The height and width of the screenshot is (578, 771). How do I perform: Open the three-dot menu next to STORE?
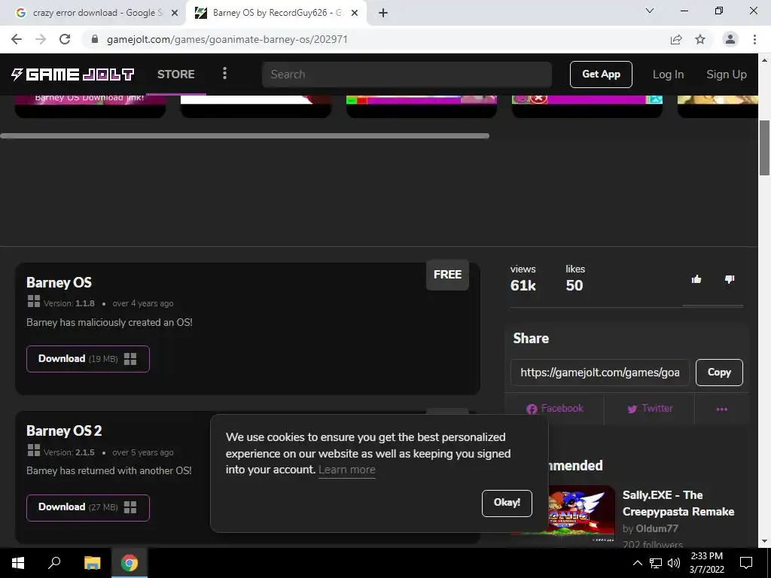click(x=224, y=74)
